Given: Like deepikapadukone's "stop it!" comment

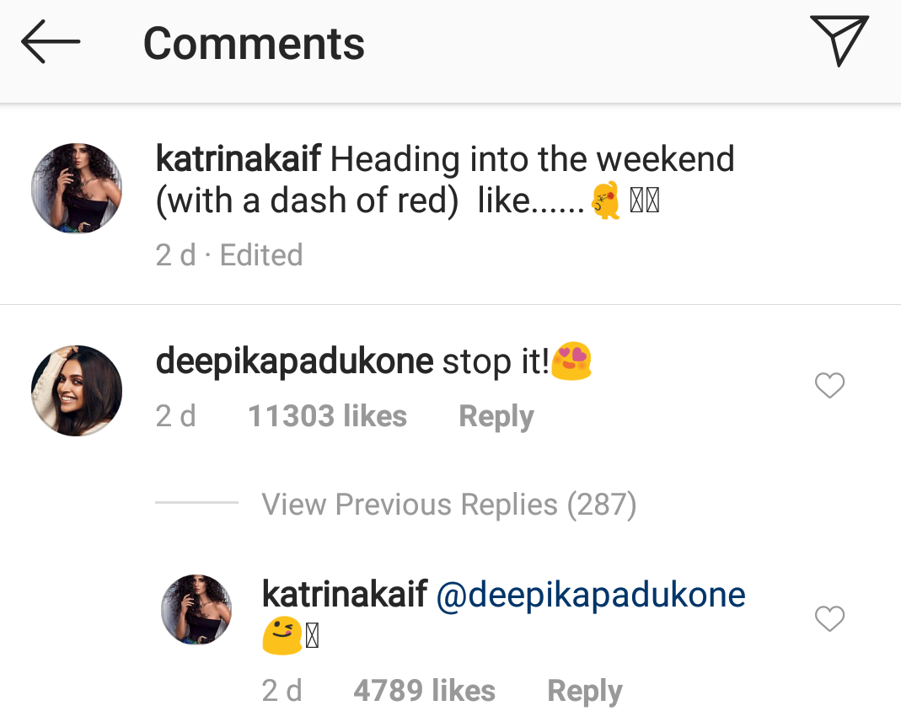Looking at the screenshot, I should pos(829,387).
